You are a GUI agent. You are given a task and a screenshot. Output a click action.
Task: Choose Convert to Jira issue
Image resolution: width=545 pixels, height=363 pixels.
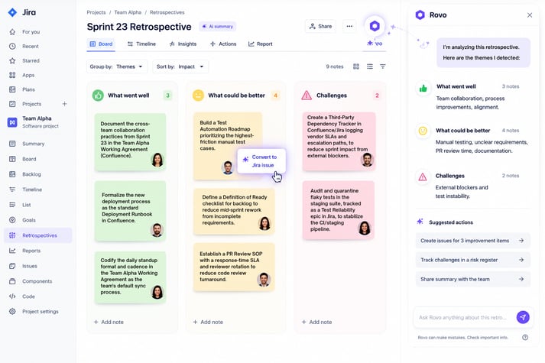(x=261, y=160)
